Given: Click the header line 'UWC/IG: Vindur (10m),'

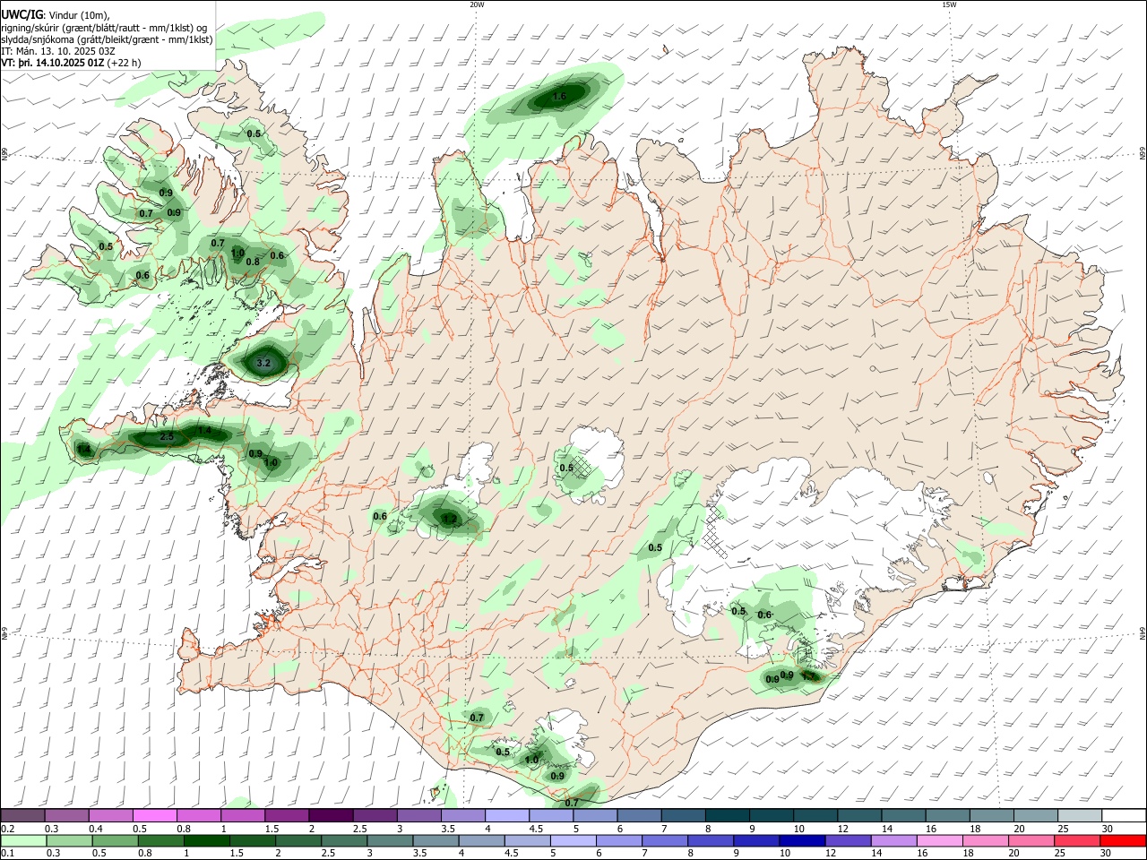Looking at the screenshot, I should pos(56,15).
